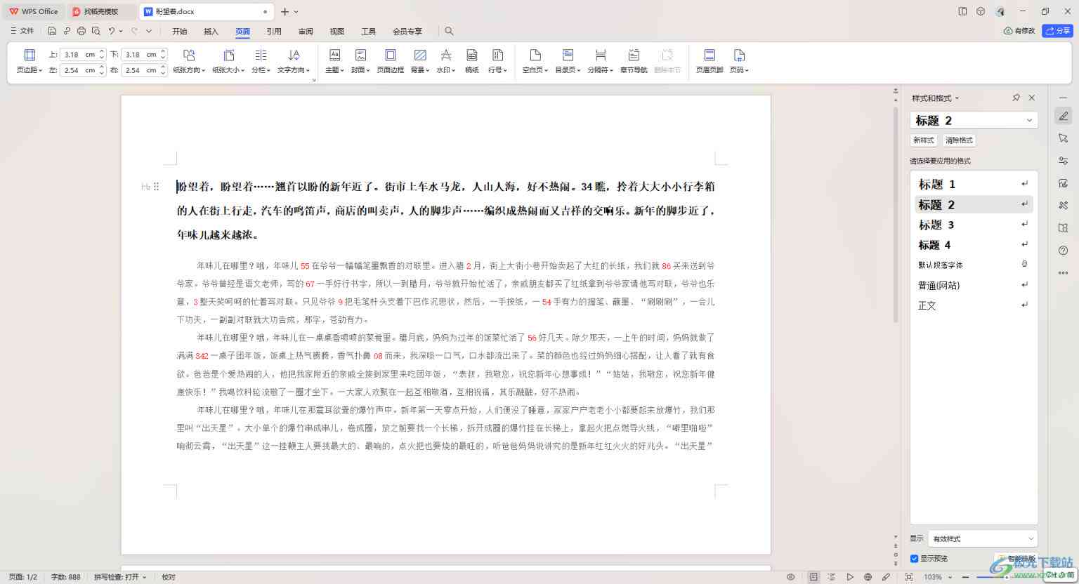This screenshot has height=584, width=1079.
Task: Toggle 拼写检查 spell check in status bar
Action: point(119,577)
